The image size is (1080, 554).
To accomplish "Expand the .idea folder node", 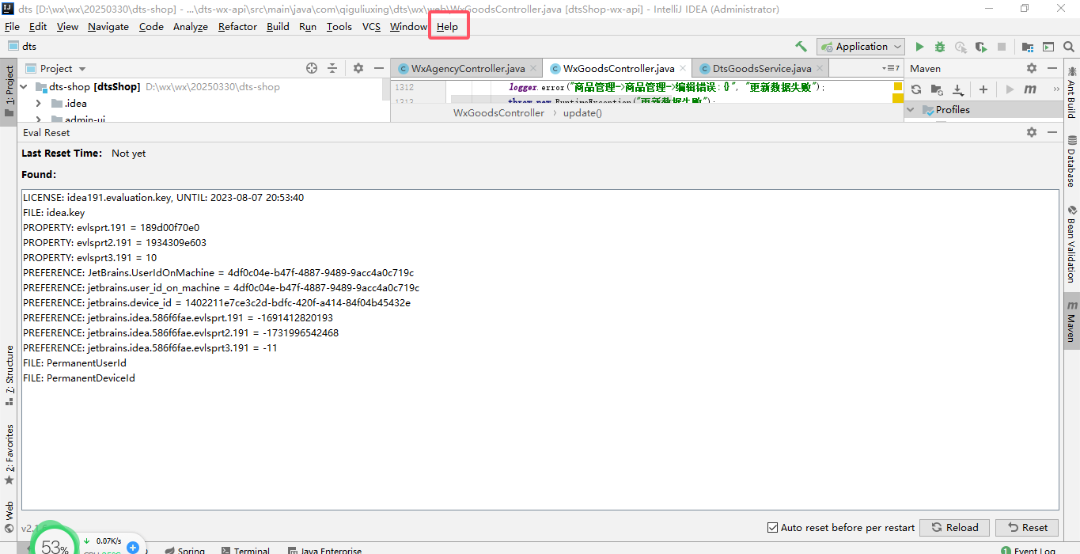I will coord(39,104).
